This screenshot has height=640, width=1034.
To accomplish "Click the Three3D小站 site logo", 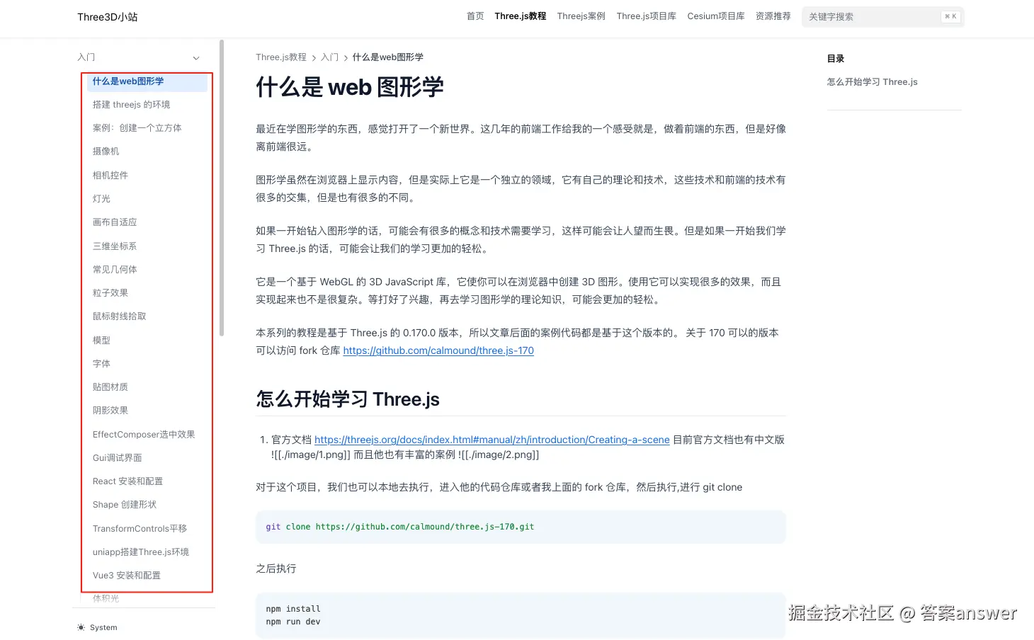I will 108,17.
